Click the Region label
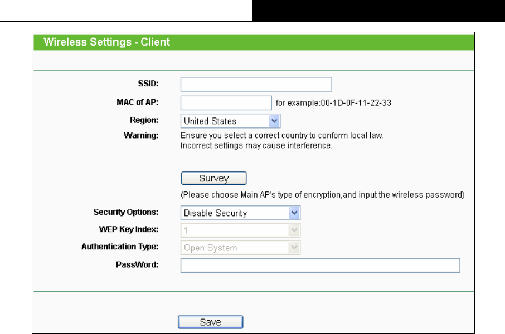 click(x=144, y=120)
